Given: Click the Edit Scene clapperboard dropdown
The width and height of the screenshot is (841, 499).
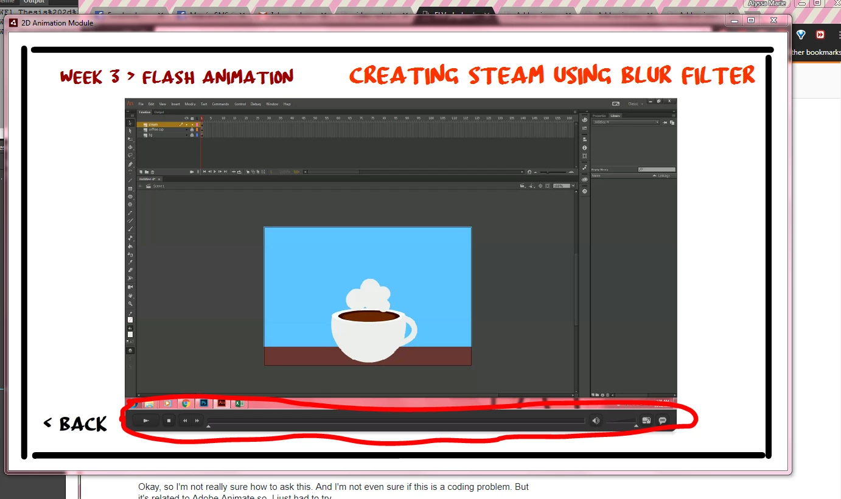Looking at the screenshot, I should coord(523,186).
